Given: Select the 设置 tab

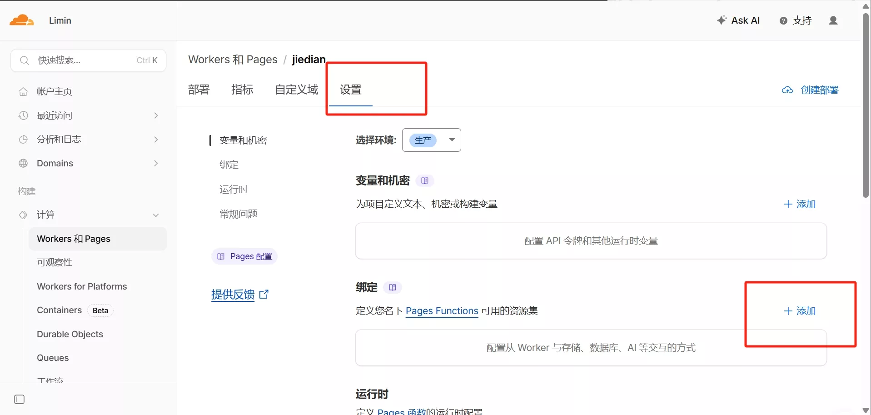Looking at the screenshot, I should (x=351, y=90).
